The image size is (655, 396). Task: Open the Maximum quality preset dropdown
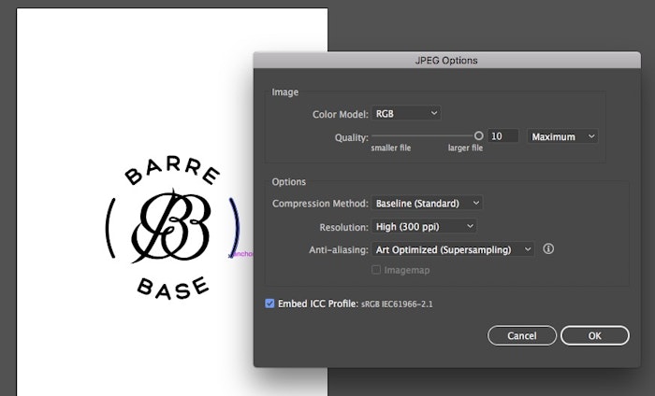pyautogui.click(x=562, y=136)
